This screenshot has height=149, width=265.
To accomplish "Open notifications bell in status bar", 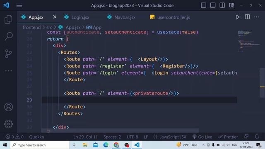I will (257, 137).
